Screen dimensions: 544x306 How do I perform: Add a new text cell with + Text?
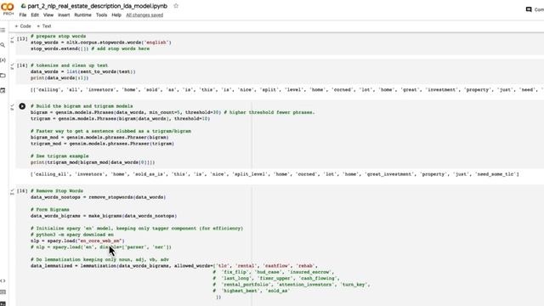44,26
